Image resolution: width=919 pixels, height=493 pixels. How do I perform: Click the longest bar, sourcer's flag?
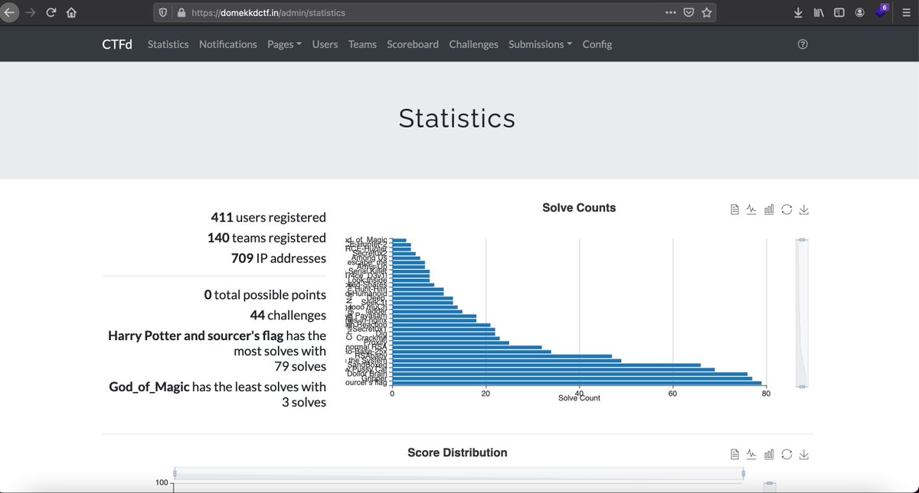tap(577, 382)
